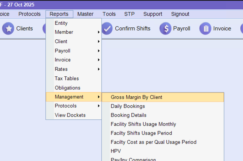The image size is (243, 161).
Task: Open the Tools menu
Action: (109, 14)
